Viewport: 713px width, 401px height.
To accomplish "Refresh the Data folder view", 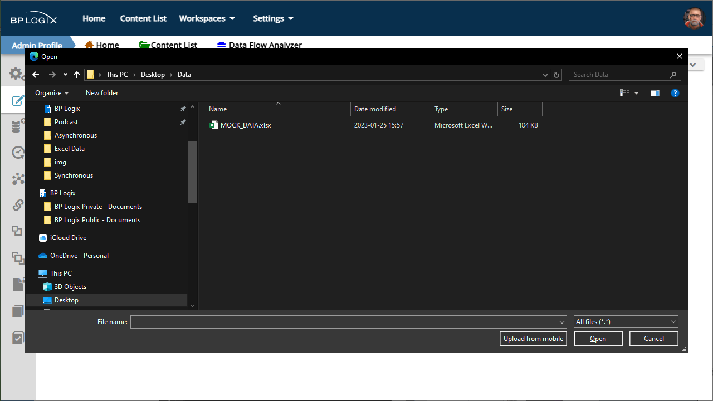I will pyautogui.click(x=556, y=75).
